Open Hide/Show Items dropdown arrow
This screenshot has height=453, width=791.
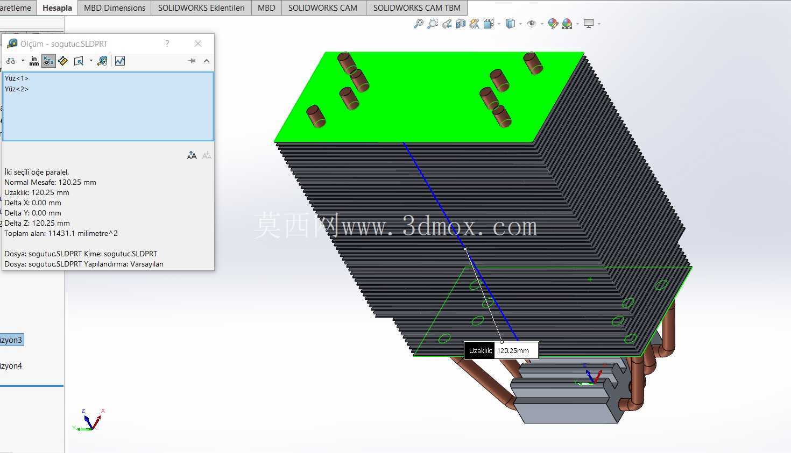pyautogui.click(x=542, y=24)
